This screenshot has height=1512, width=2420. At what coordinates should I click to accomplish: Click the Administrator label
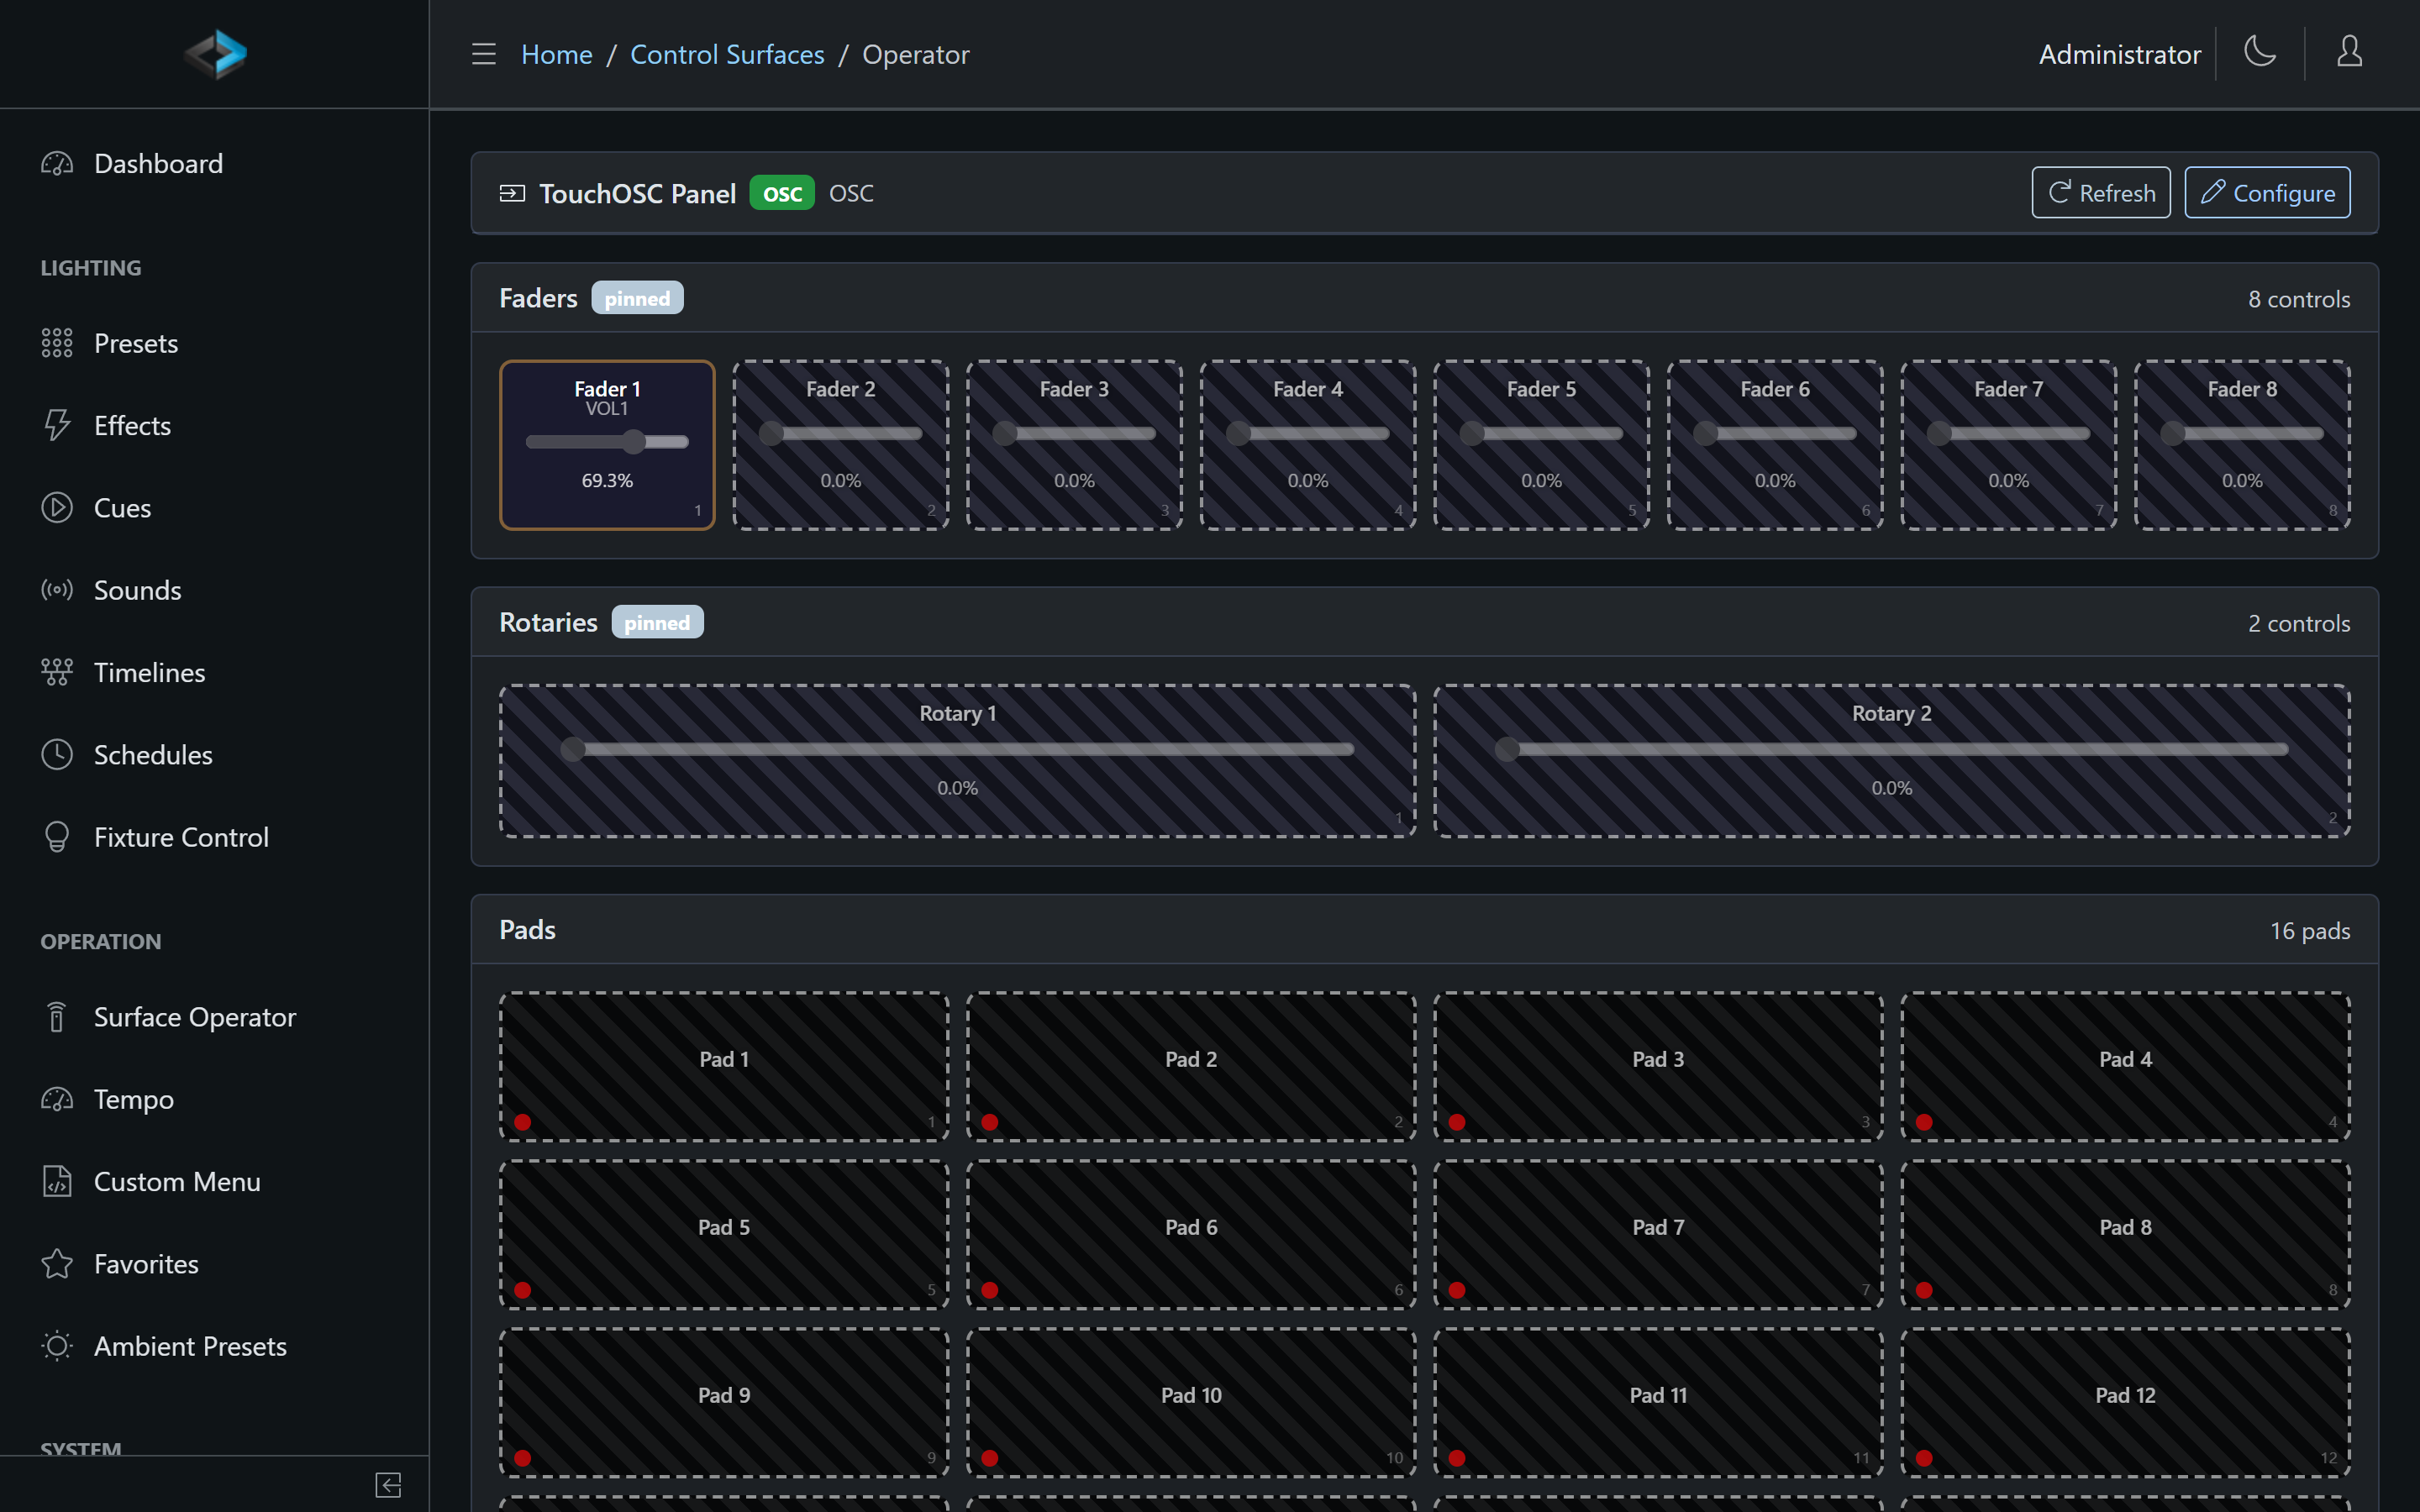2119,54
